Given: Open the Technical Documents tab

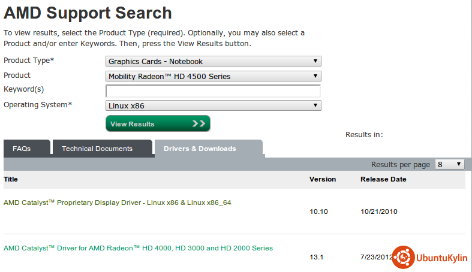Looking at the screenshot, I should pos(97,149).
